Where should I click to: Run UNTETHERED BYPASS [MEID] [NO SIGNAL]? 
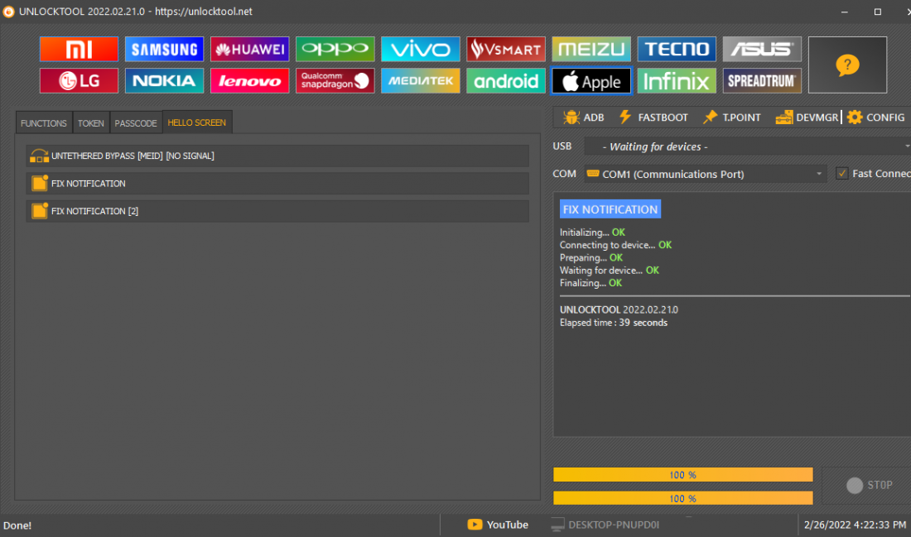(x=277, y=156)
